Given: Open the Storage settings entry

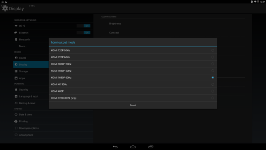Looking at the screenshot, I should click(x=31, y=71).
